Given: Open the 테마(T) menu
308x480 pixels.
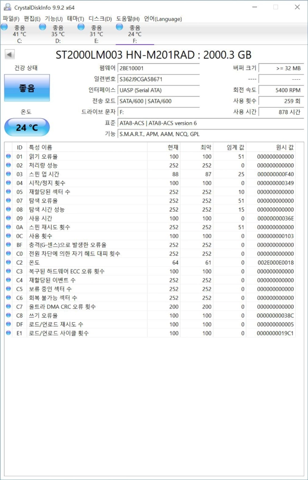Looking at the screenshot, I should [76, 19].
